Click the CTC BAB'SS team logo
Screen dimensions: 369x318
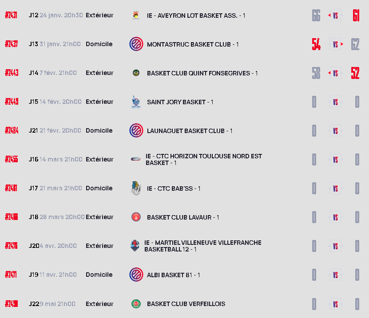pyautogui.click(x=136, y=188)
